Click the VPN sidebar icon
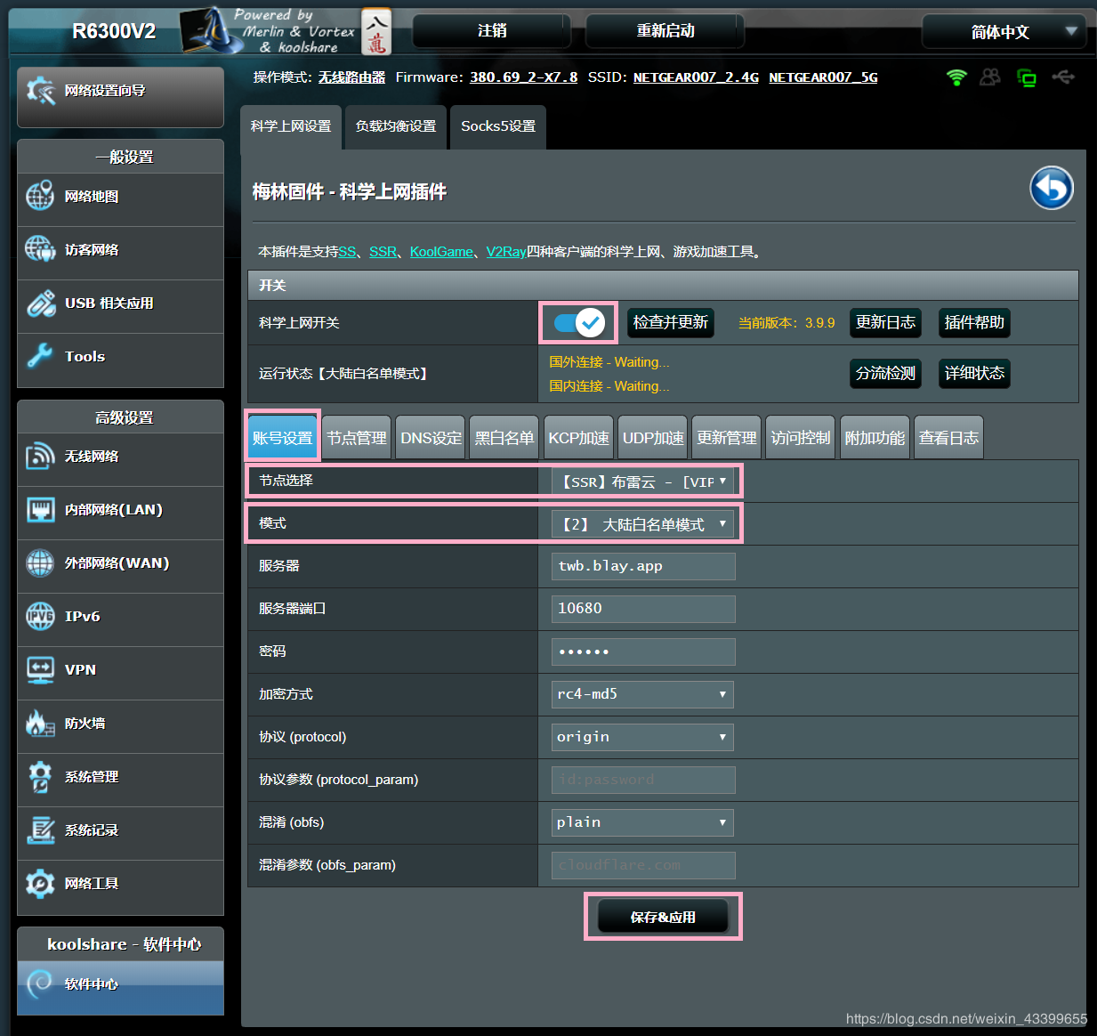The height and width of the screenshot is (1036, 1097). (40, 670)
